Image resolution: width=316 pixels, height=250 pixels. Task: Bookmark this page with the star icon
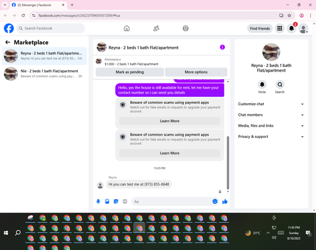point(289,15)
